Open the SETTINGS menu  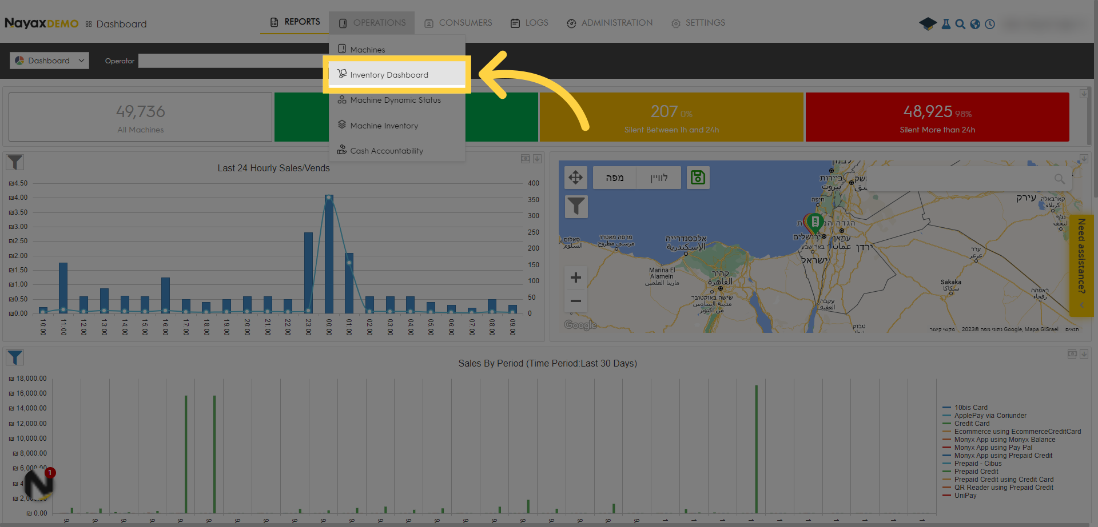click(698, 23)
